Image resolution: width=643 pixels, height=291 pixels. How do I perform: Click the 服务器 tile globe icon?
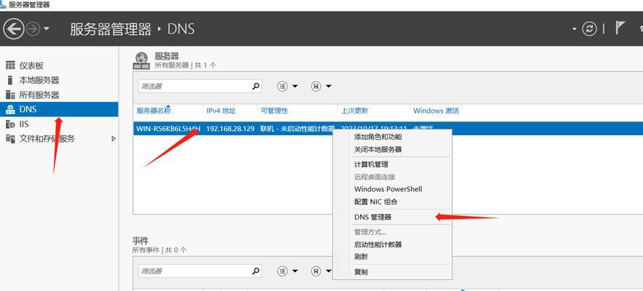pos(141,60)
